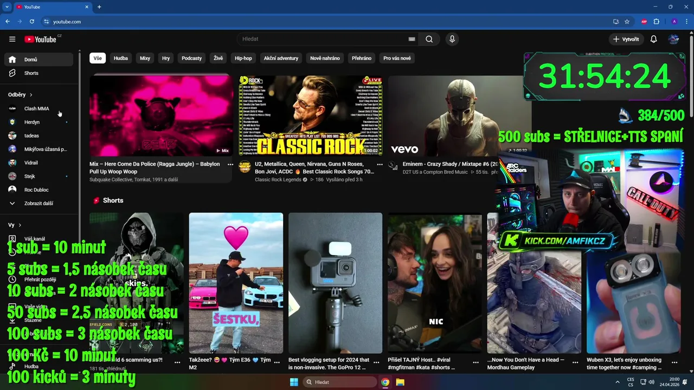Expand Zobrazit další subscriptions
This screenshot has height=390, width=694.
tap(38, 203)
